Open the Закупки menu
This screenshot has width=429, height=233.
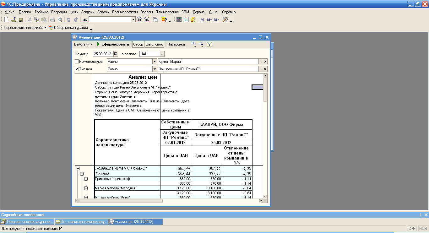point(88,12)
